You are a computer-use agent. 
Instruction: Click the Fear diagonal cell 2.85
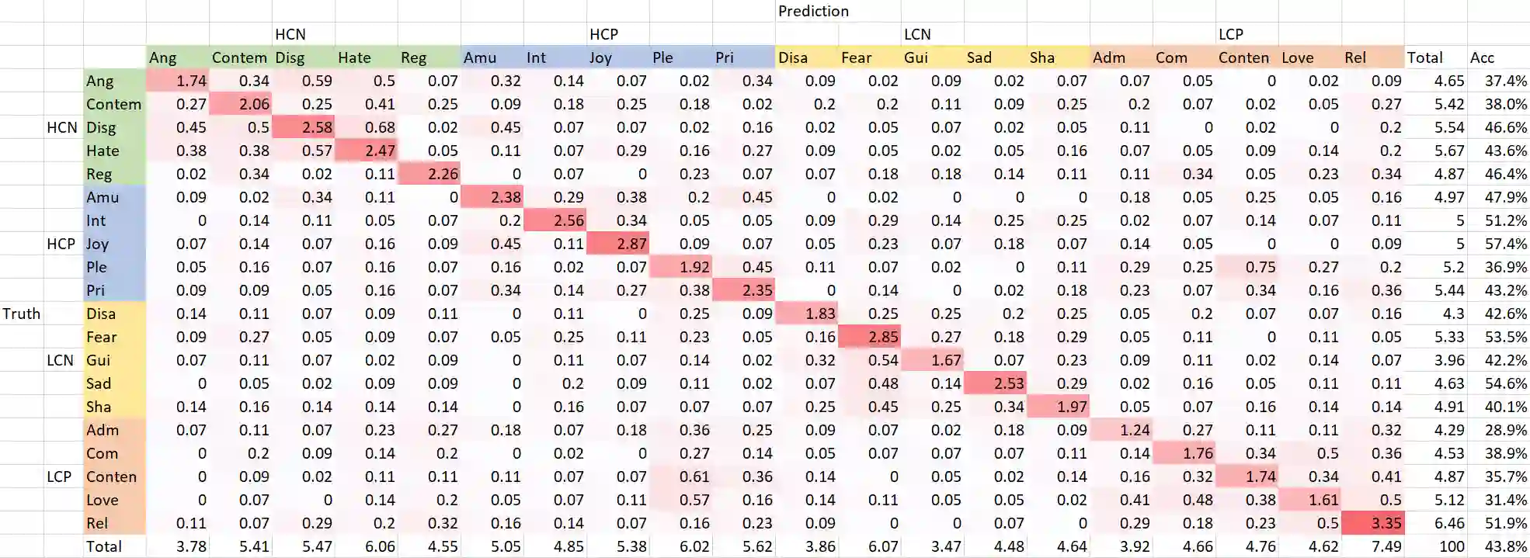pos(870,337)
